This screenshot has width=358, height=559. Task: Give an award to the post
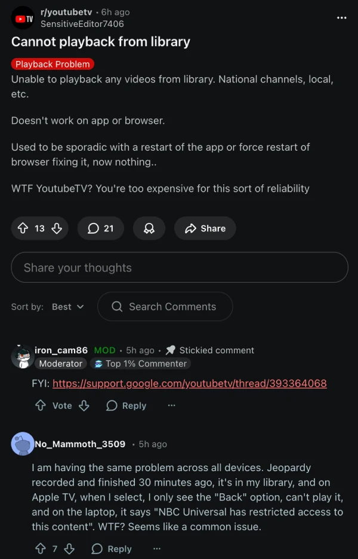pyautogui.click(x=149, y=228)
